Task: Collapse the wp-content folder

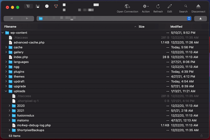Action: coord(3,33)
